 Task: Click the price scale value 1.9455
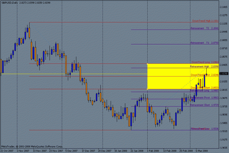[224, 123]
